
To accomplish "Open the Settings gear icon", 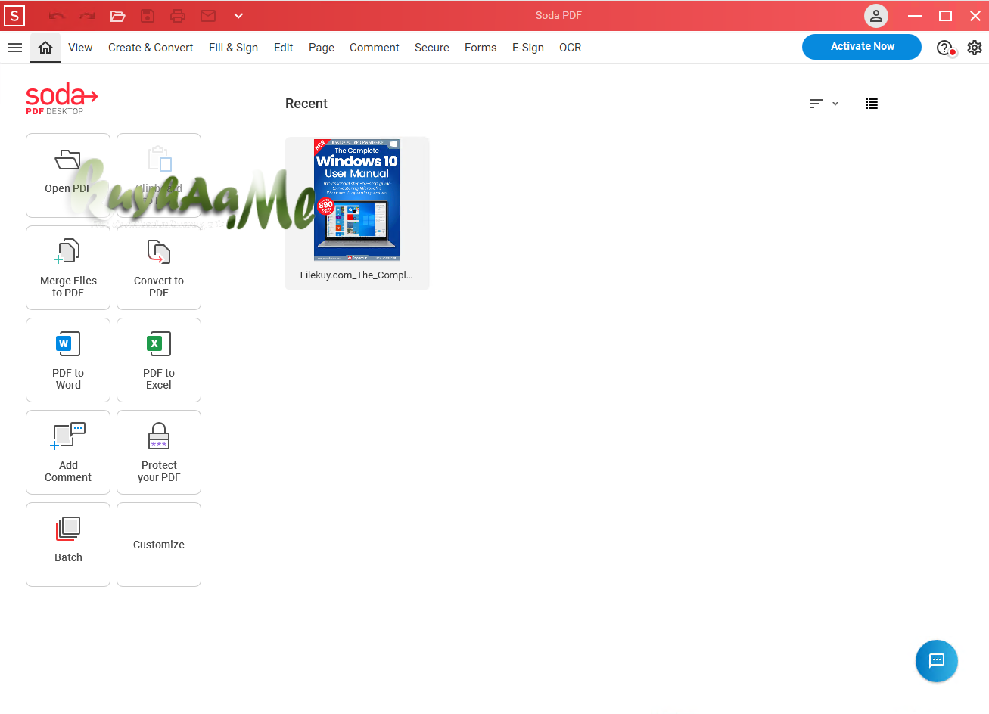I will tap(975, 48).
